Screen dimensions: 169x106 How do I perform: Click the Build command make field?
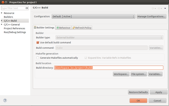coord(101,48)
